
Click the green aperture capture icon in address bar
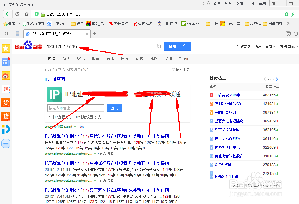point(286,14)
